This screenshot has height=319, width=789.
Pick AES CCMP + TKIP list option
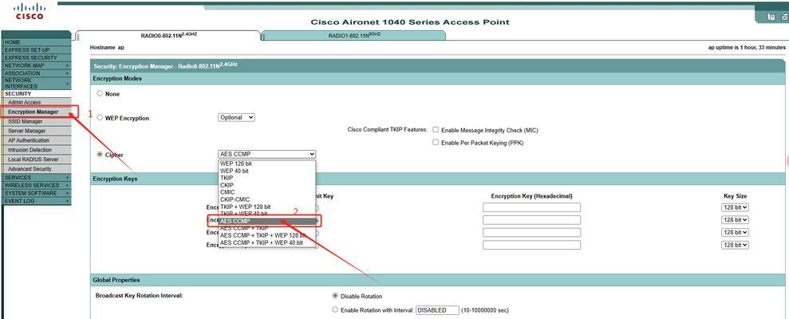coord(266,228)
